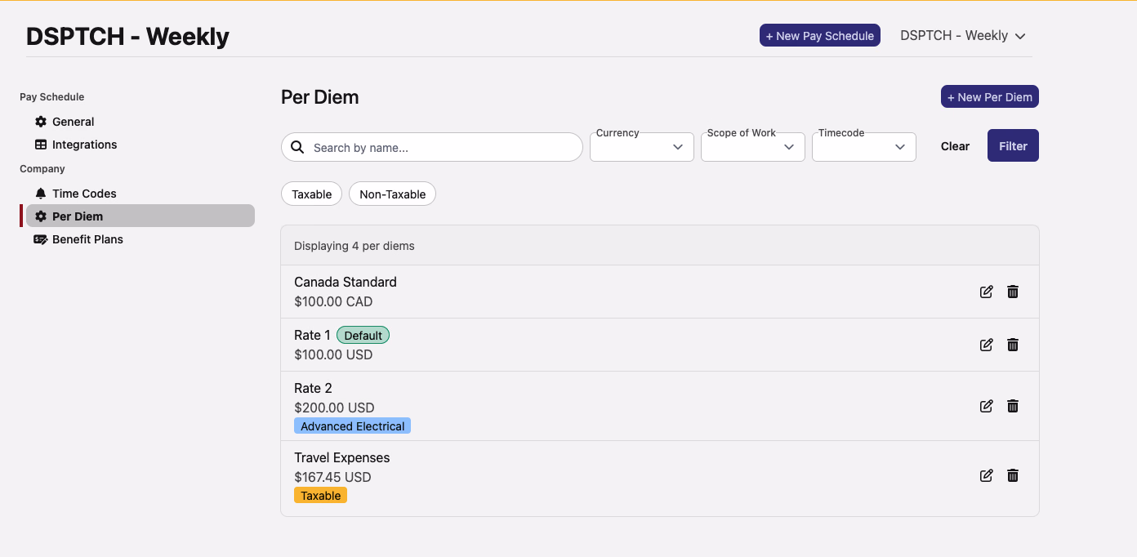
Task: Toggle the Taxable filter chip
Action: (x=311, y=194)
